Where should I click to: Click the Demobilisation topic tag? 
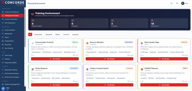pyautogui.click(x=121, y=78)
